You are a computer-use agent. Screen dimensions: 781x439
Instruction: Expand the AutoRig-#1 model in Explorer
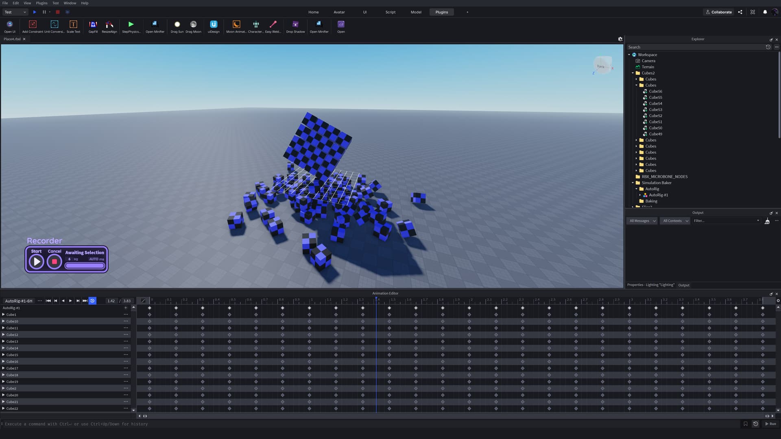click(640, 195)
